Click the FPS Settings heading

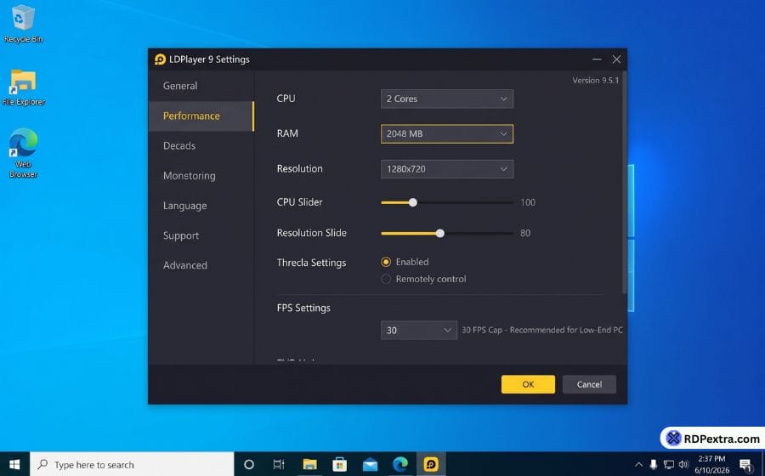[x=303, y=309]
